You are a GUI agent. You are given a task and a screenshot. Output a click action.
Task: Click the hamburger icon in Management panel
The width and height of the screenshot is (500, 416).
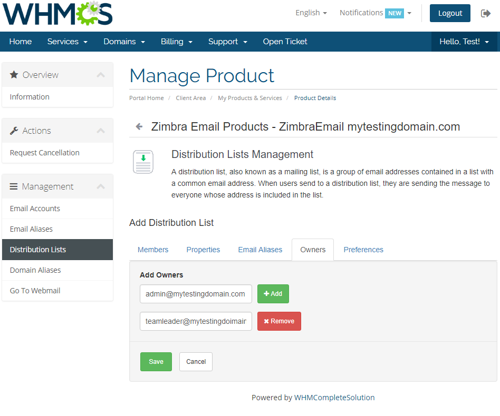(13, 186)
